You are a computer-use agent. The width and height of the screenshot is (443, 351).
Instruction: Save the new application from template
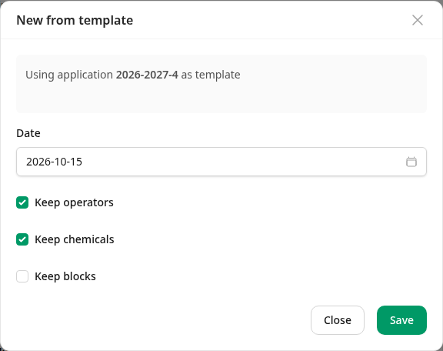click(401, 320)
